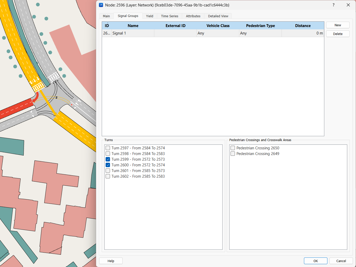Screen dimensions: 356x267
Task: Select the Detailed View tab
Action: click(218, 16)
